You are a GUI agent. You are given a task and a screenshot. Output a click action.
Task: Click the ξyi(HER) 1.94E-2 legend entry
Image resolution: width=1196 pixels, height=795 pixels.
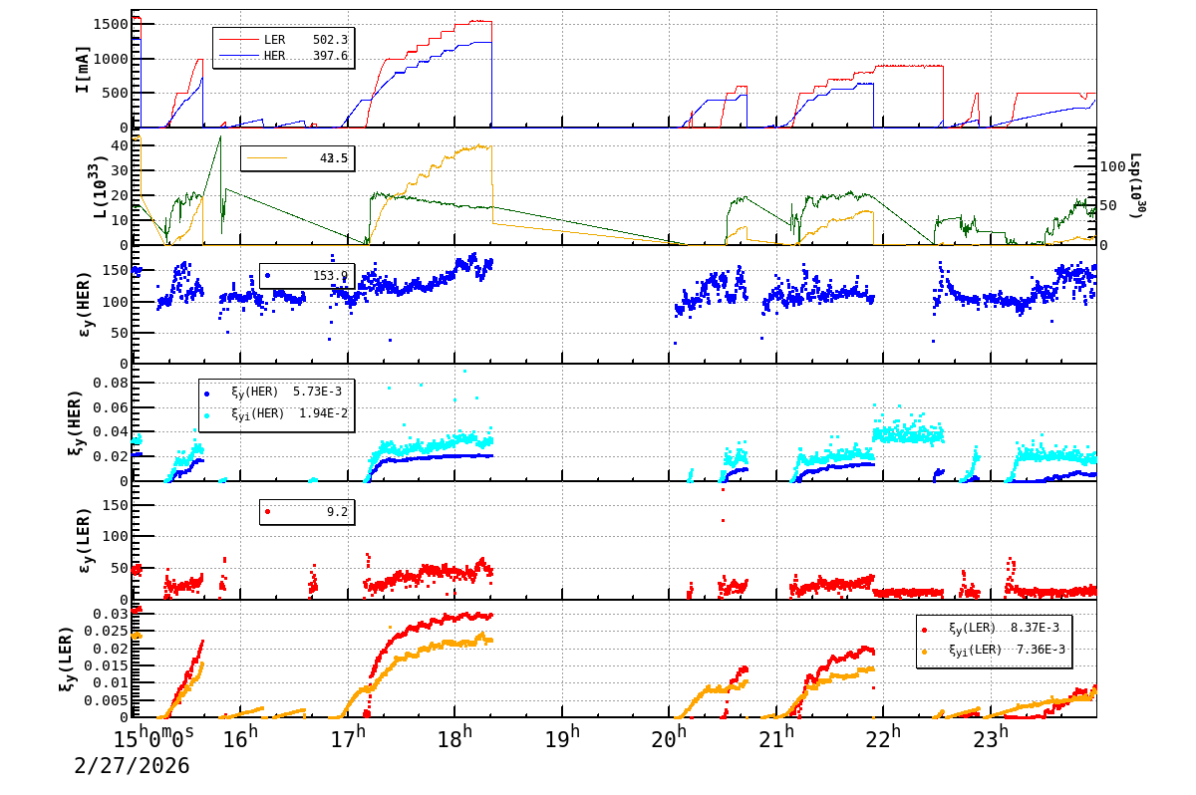276,412
